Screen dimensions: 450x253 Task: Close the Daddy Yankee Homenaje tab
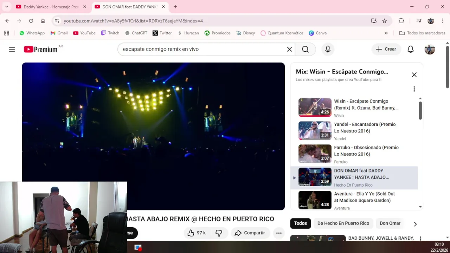point(85,7)
